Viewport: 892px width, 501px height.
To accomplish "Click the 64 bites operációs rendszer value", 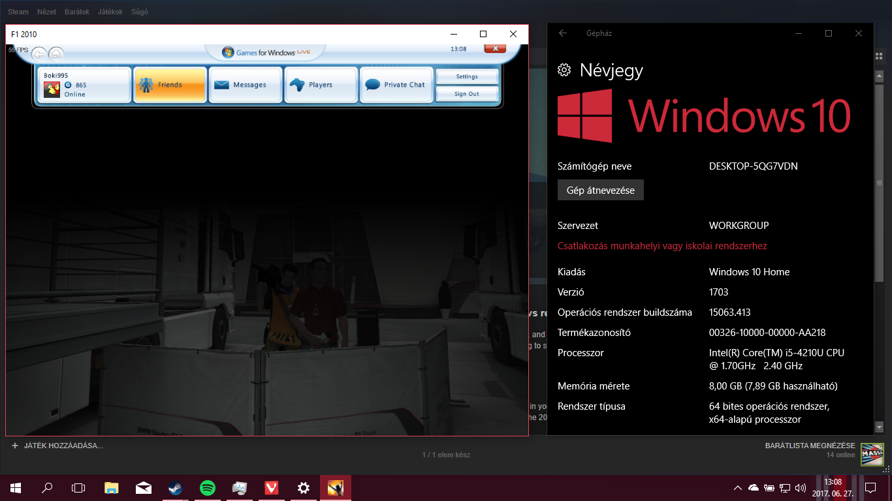I will (x=769, y=413).
